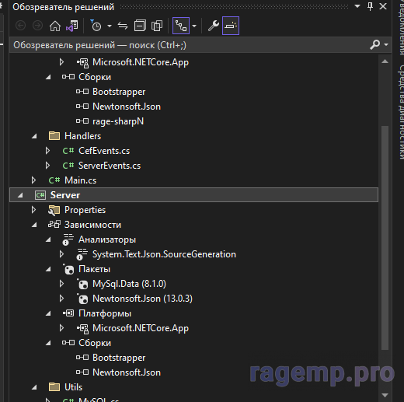Select ServerEvents.cs in Handlers folder
404x402 pixels.
click(110, 166)
